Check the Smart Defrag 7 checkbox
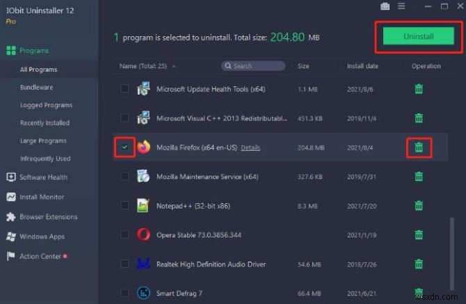 (124, 293)
